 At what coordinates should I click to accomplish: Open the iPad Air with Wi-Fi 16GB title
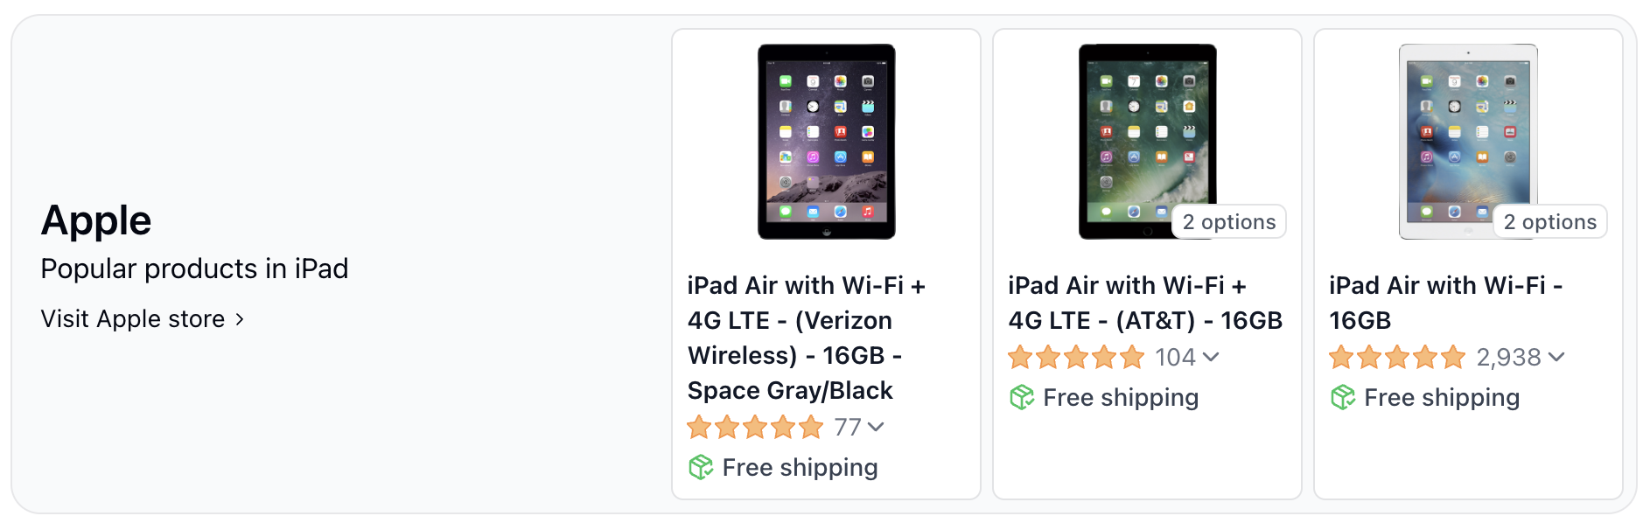tap(1446, 303)
